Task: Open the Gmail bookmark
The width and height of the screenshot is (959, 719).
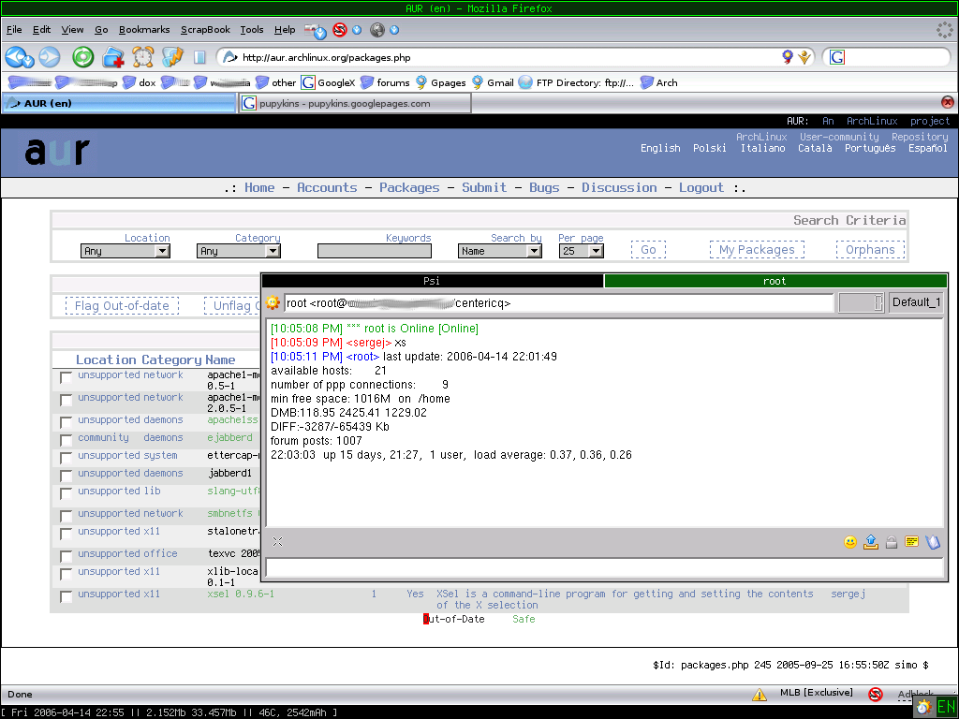Action: coord(493,82)
